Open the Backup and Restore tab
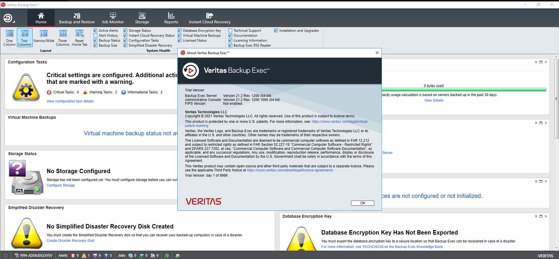 coord(77,18)
